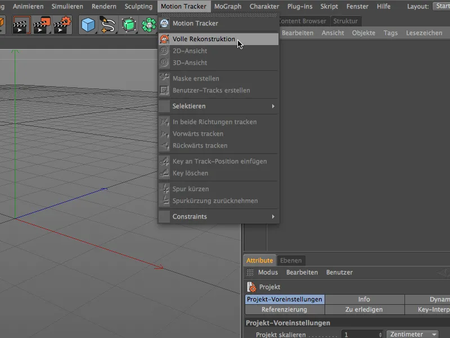The width and height of the screenshot is (450, 338).
Task: Open the Benutzer menu
Action: click(x=339, y=272)
